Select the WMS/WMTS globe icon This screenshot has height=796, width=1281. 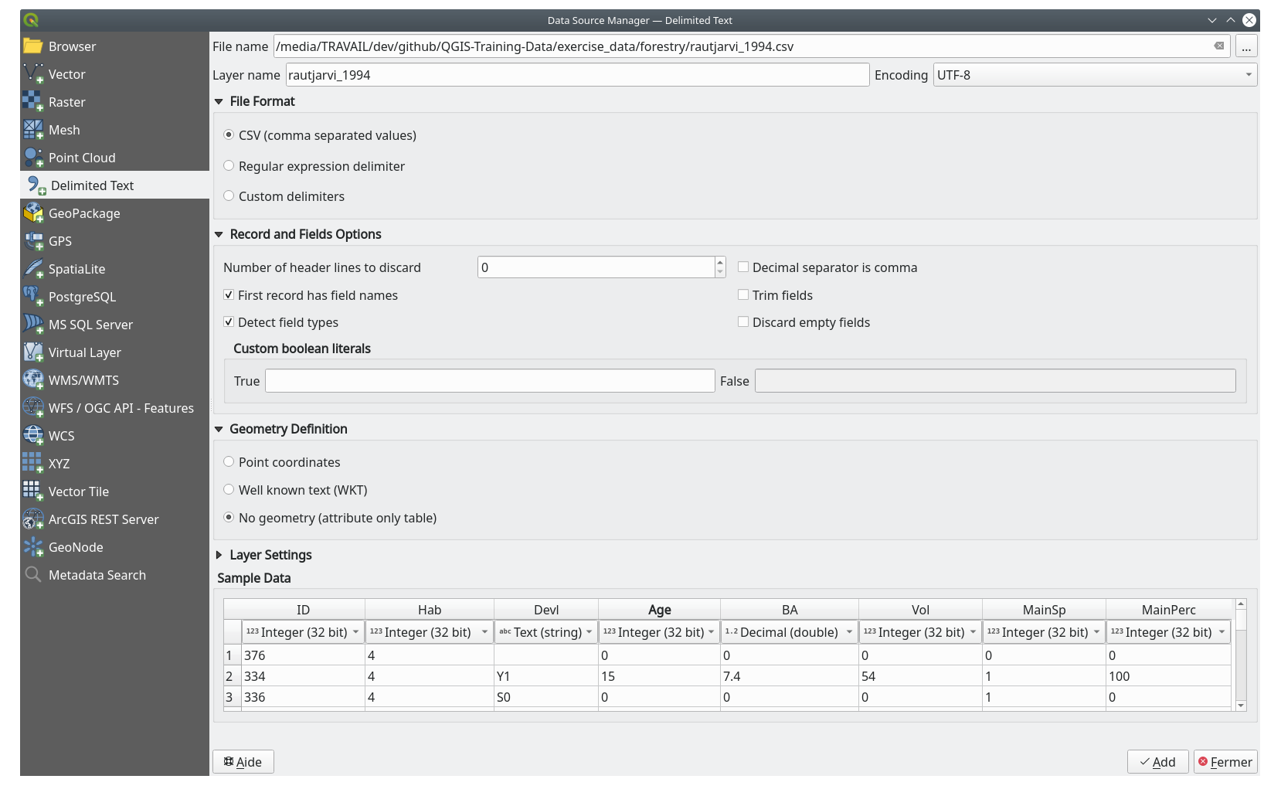(x=35, y=379)
